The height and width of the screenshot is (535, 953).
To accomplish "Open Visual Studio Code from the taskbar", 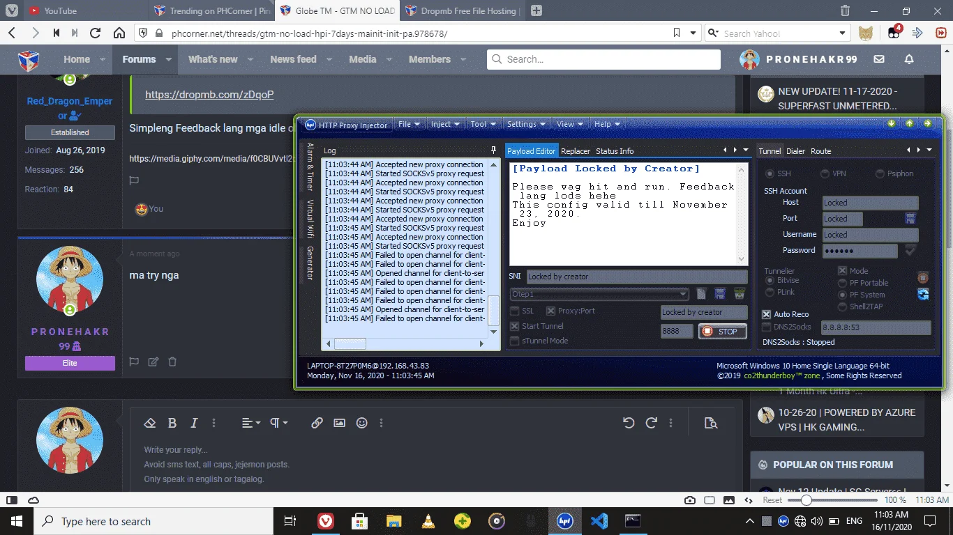I will 599,521.
